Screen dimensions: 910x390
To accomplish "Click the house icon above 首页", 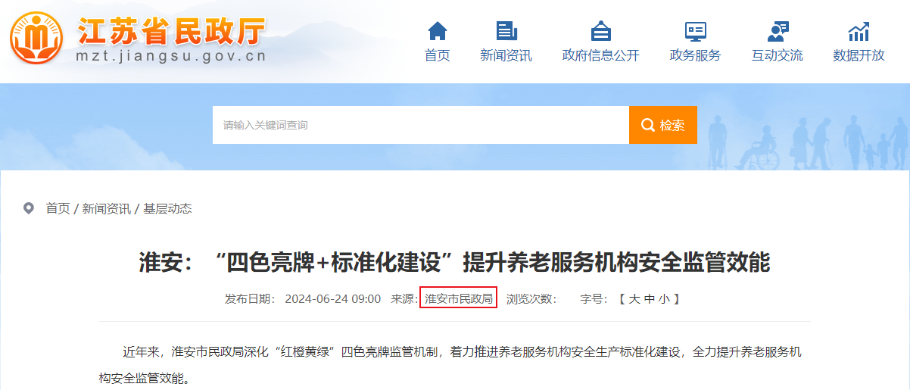I will click(x=438, y=31).
